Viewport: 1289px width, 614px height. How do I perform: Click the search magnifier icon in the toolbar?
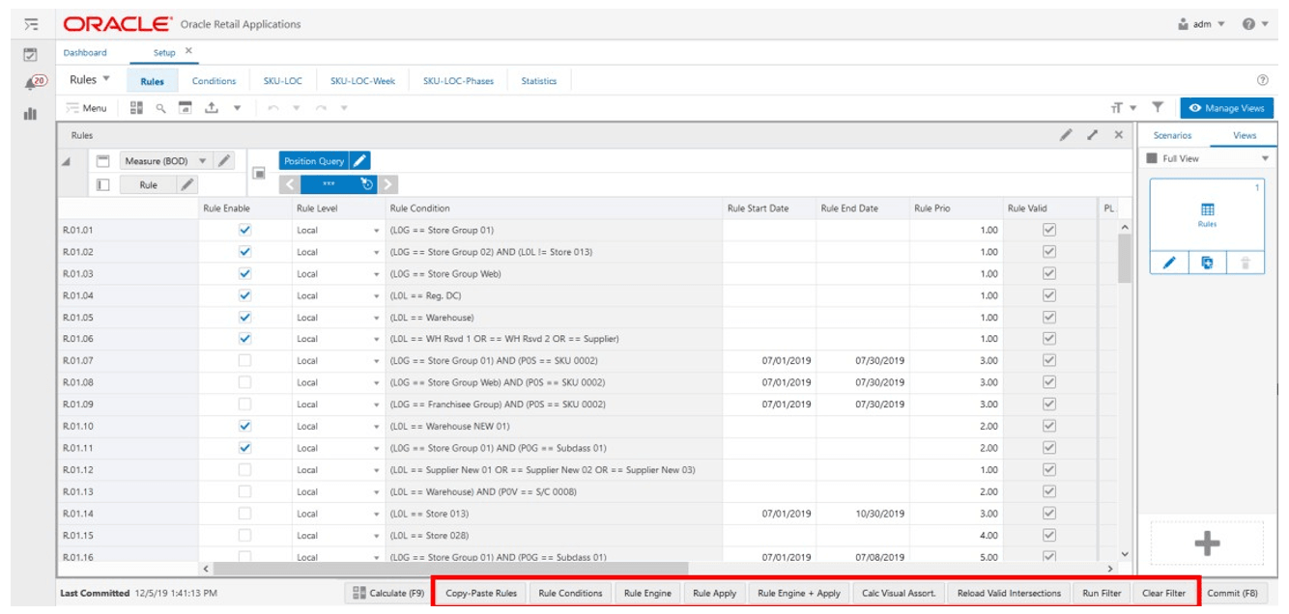pyautogui.click(x=161, y=108)
